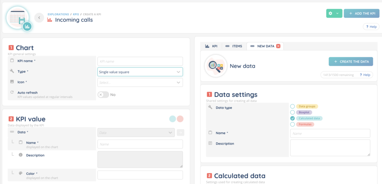This screenshot has width=382, height=184.
Task: Switch to the KPI tab
Action: pyautogui.click(x=212, y=46)
